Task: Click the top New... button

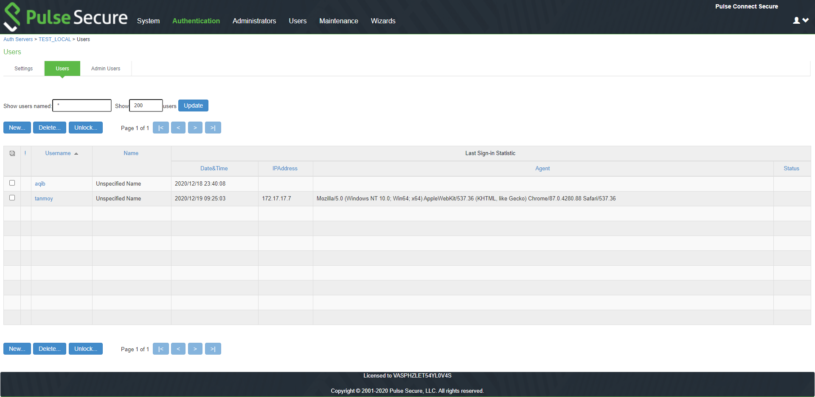Action: pyautogui.click(x=17, y=128)
